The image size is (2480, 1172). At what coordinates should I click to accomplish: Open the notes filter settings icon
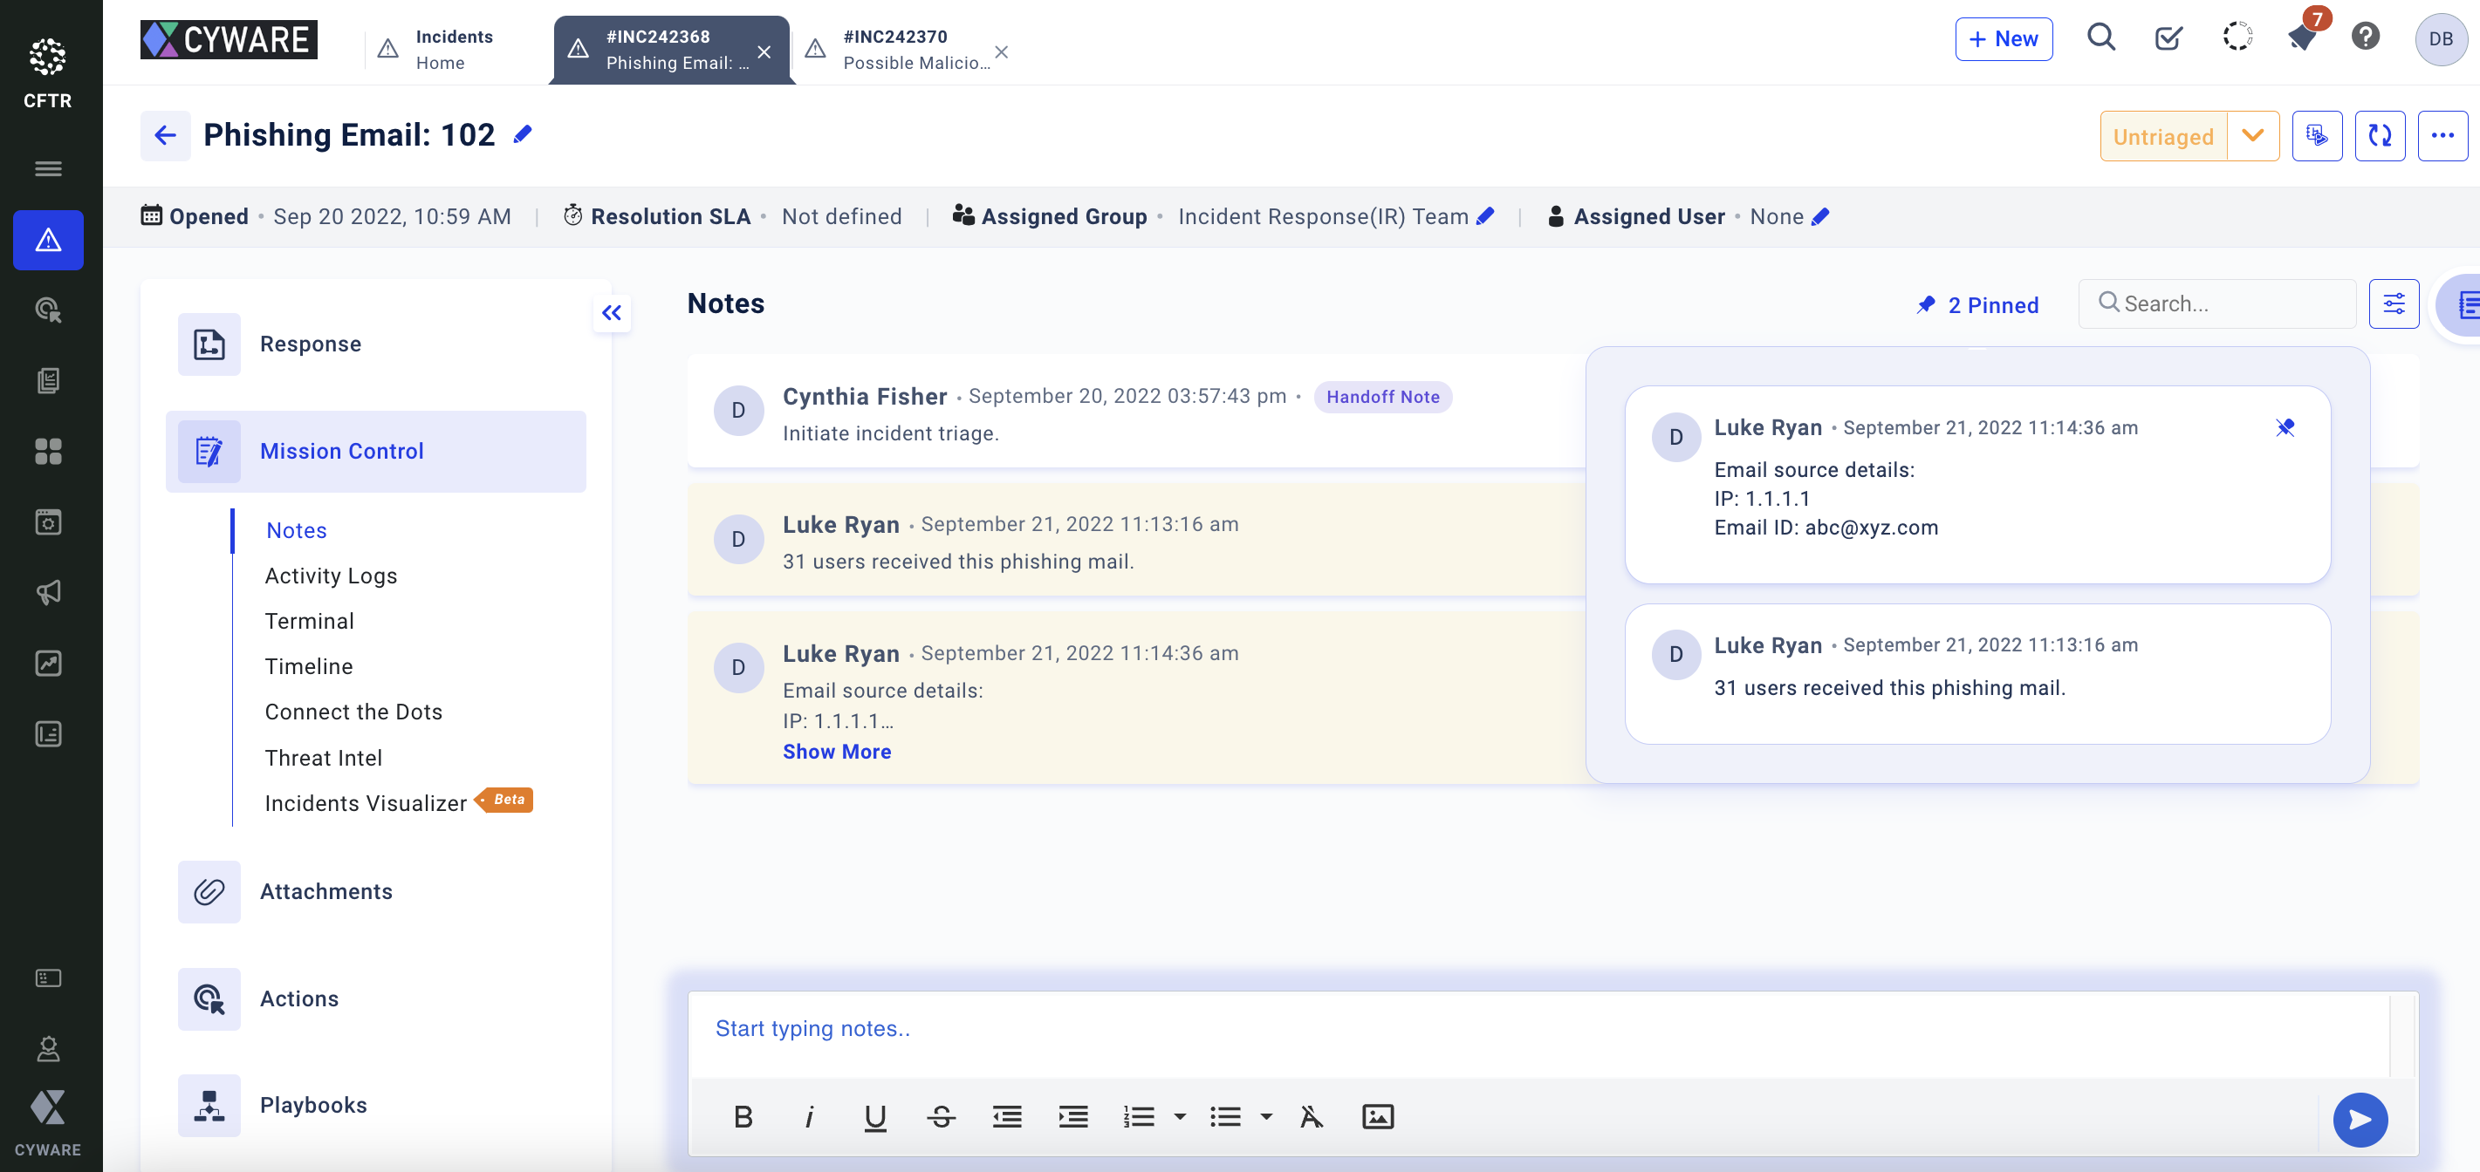click(x=2394, y=304)
